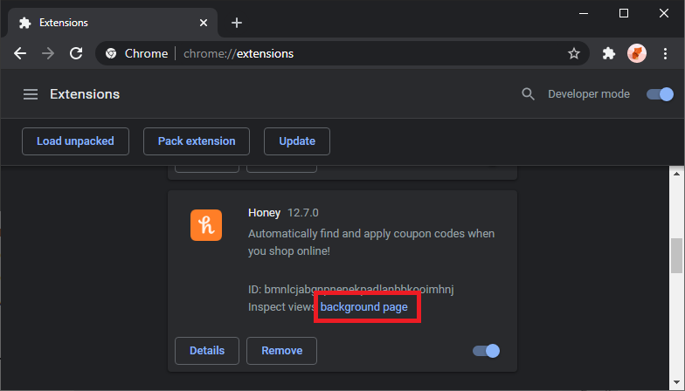Click the forward navigation arrow

48,54
